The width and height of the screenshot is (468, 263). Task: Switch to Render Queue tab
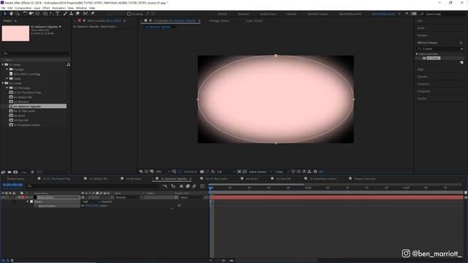[16, 179]
